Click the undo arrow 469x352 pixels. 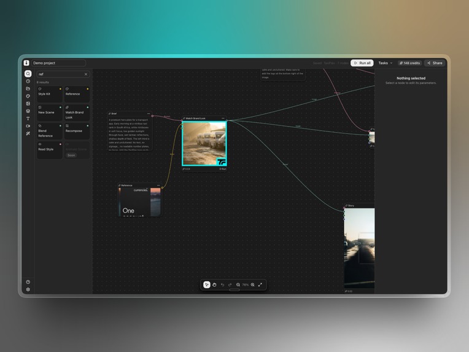222,284
